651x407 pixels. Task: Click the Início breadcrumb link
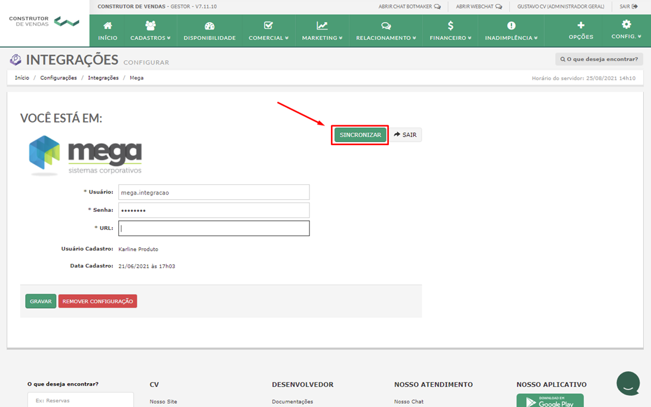22,78
